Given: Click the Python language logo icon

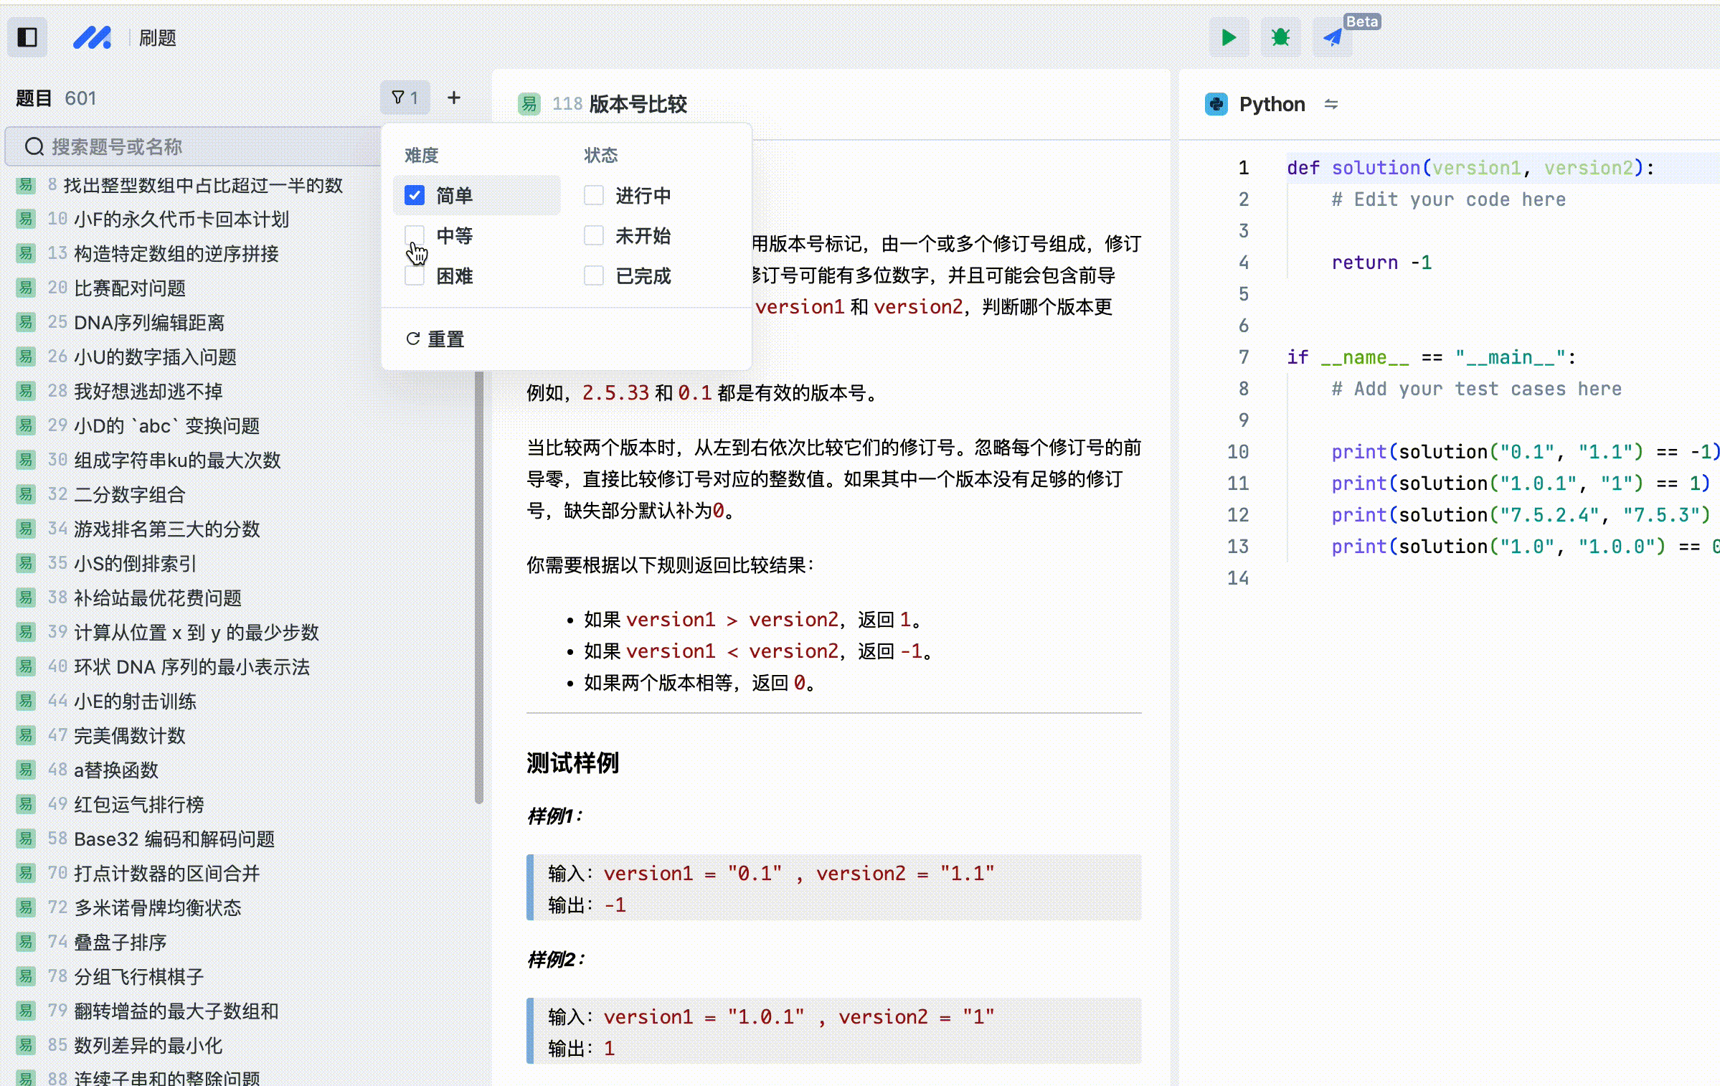Looking at the screenshot, I should [1216, 105].
